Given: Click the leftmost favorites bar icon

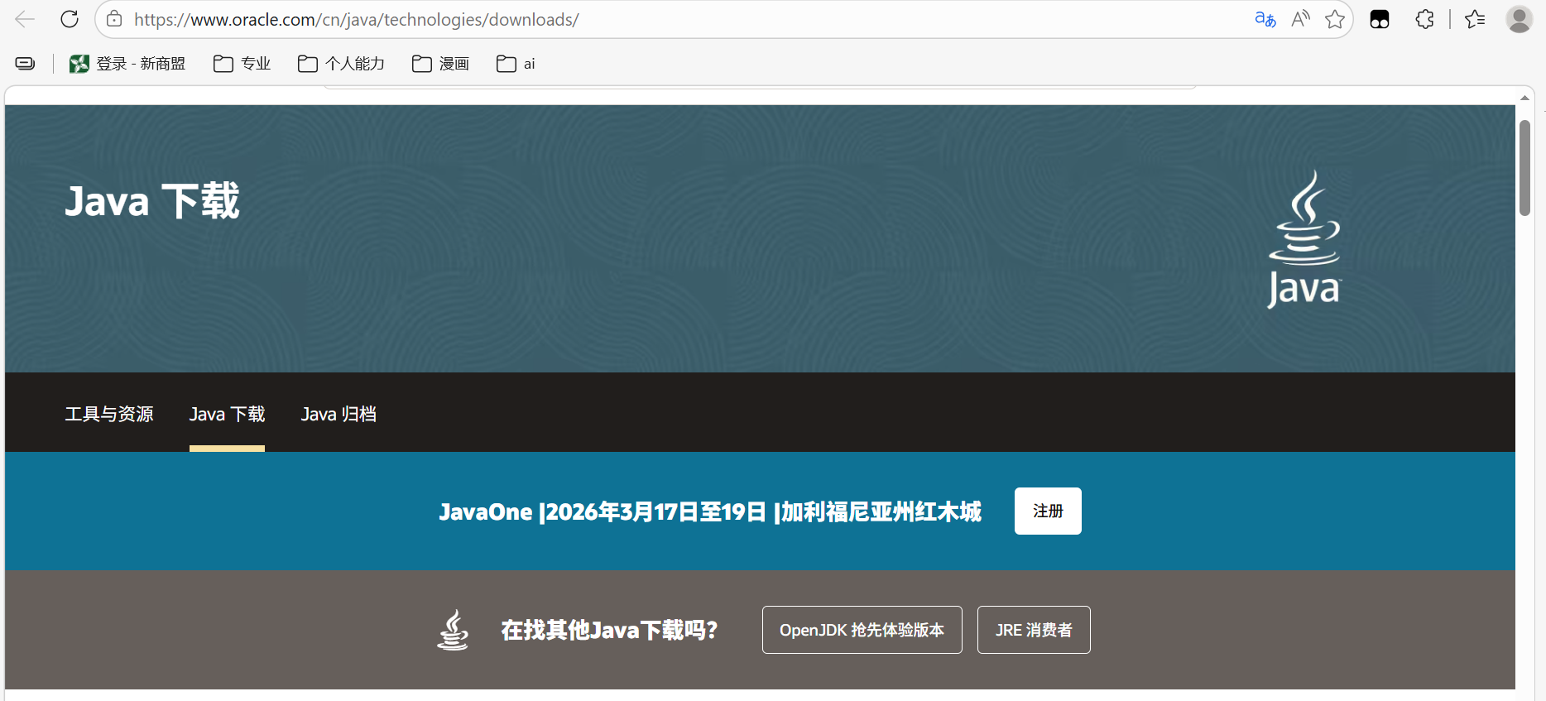Looking at the screenshot, I should point(26,64).
